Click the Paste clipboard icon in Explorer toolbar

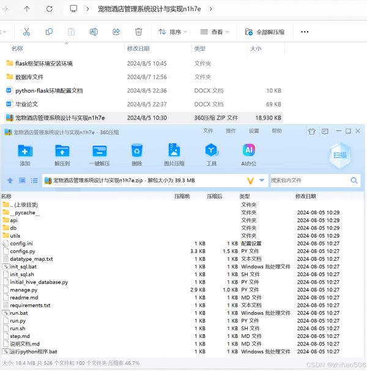(x=71, y=32)
